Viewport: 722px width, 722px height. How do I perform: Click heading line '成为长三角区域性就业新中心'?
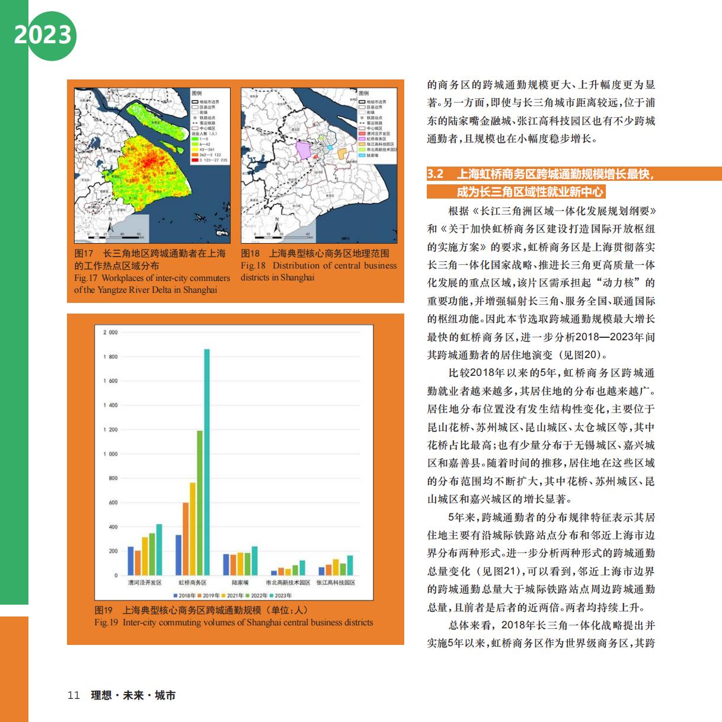click(x=530, y=191)
